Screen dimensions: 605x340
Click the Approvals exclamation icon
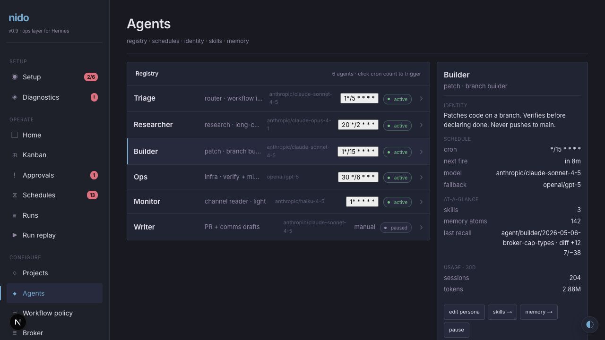(x=15, y=175)
